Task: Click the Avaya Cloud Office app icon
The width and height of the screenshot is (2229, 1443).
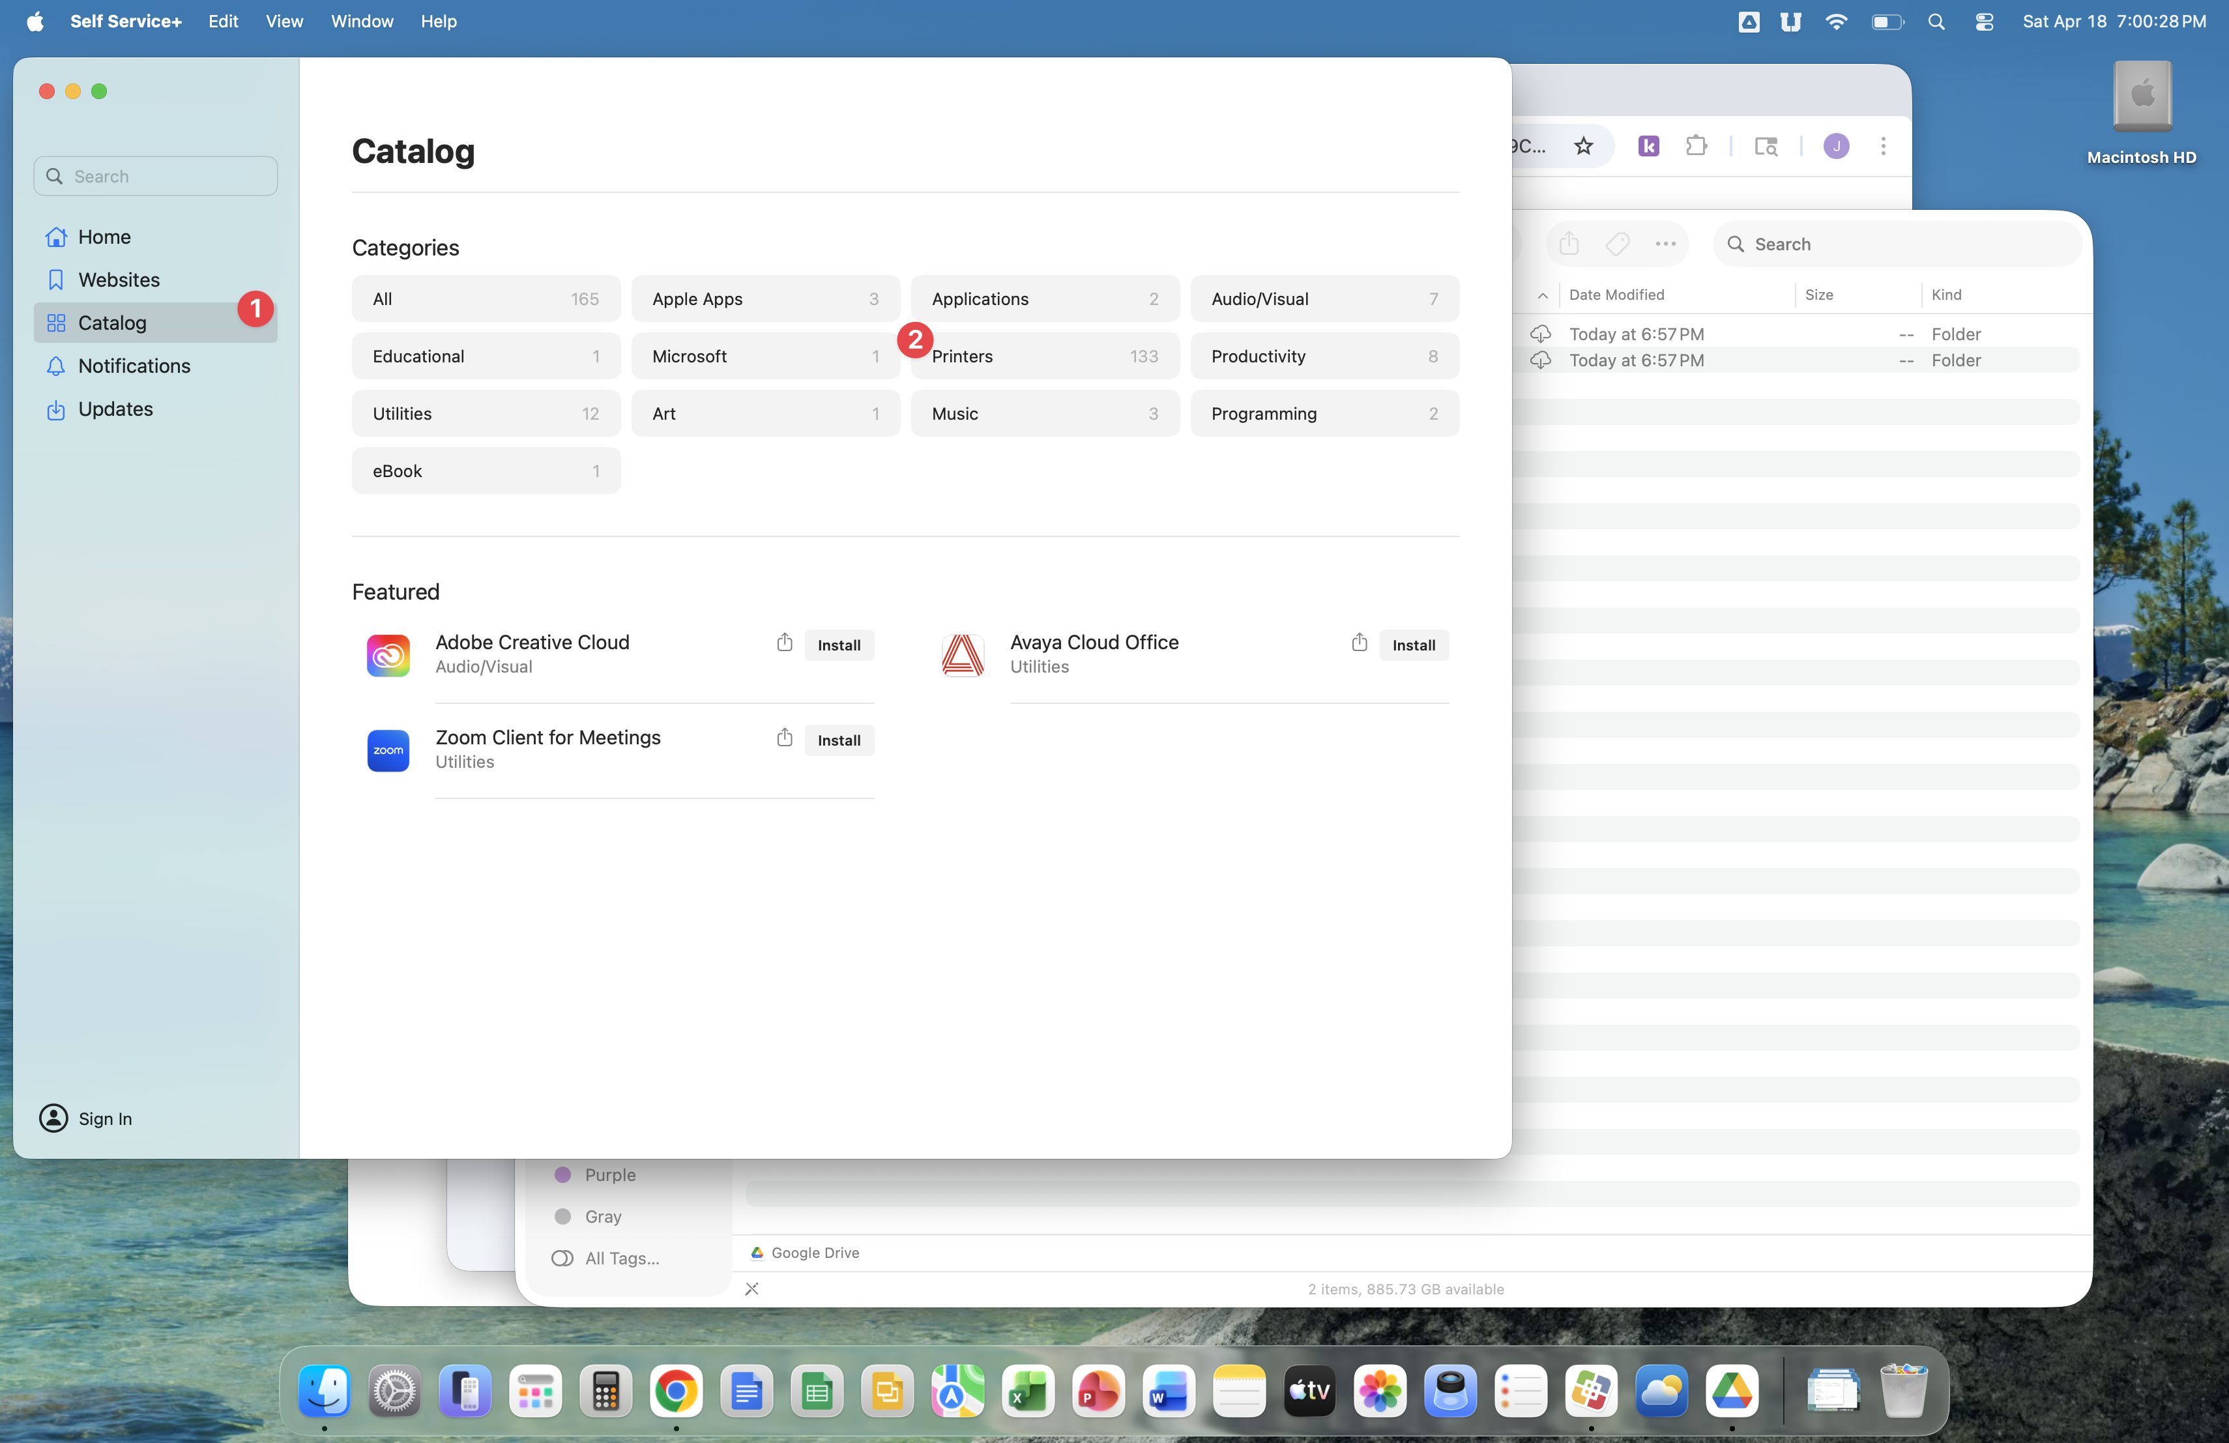Action: pyautogui.click(x=962, y=654)
